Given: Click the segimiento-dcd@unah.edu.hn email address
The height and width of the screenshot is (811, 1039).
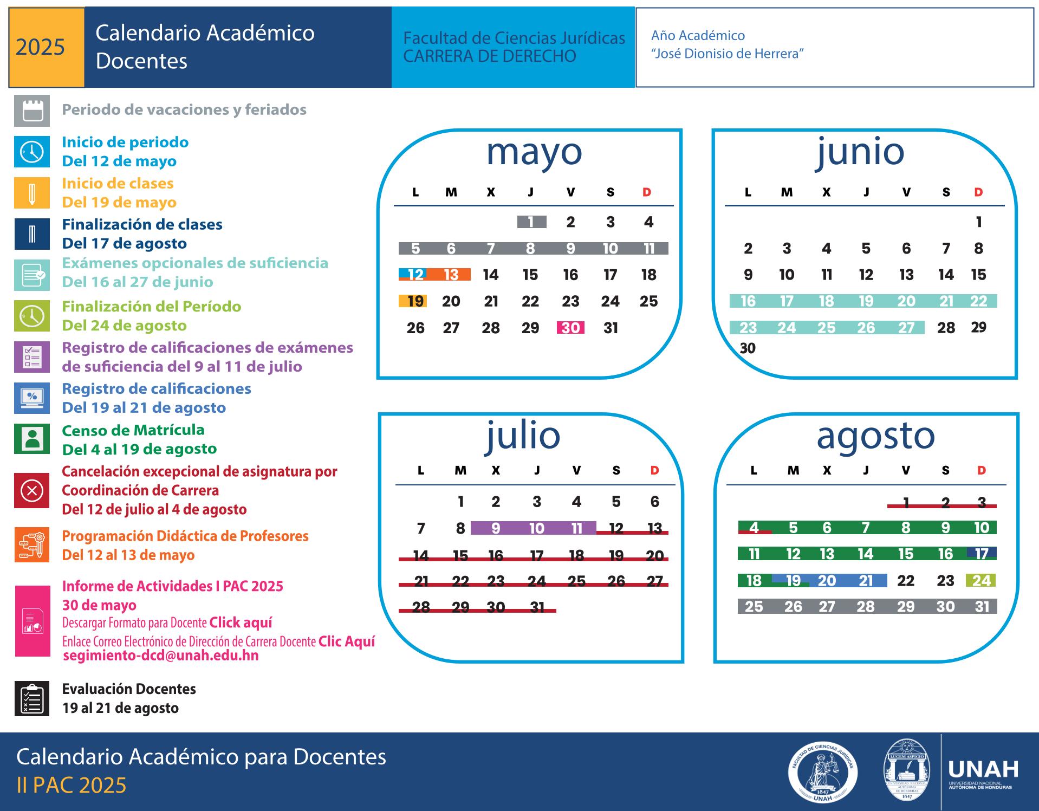Looking at the screenshot, I should tap(161, 656).
